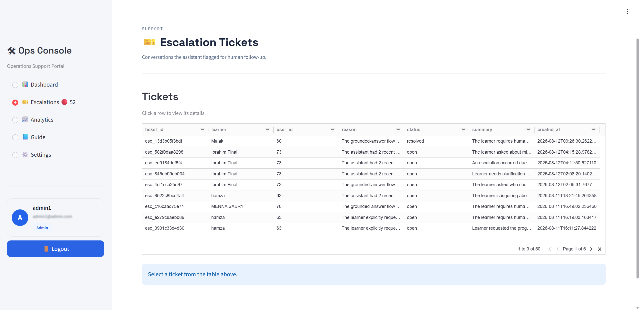Jump to last page of tickets
Screen dimensions: 639x310
click(600, 249)
